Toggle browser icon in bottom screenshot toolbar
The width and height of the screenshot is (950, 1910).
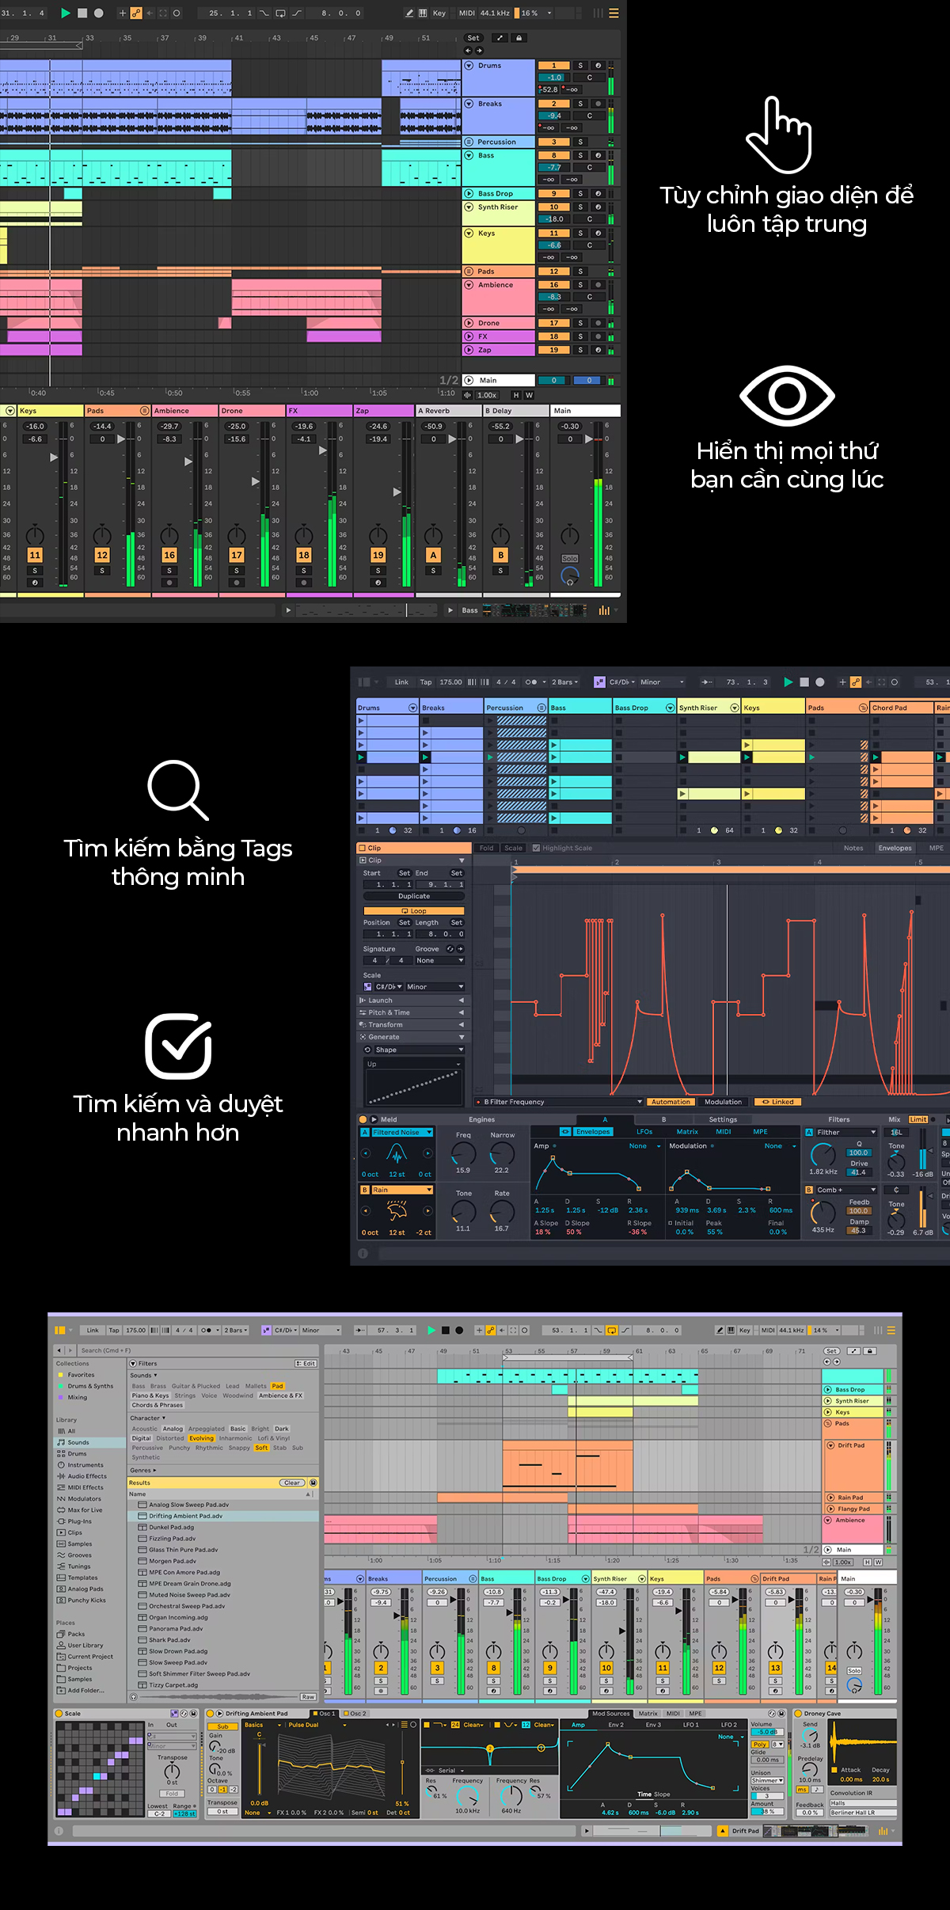pos(60,1331)
